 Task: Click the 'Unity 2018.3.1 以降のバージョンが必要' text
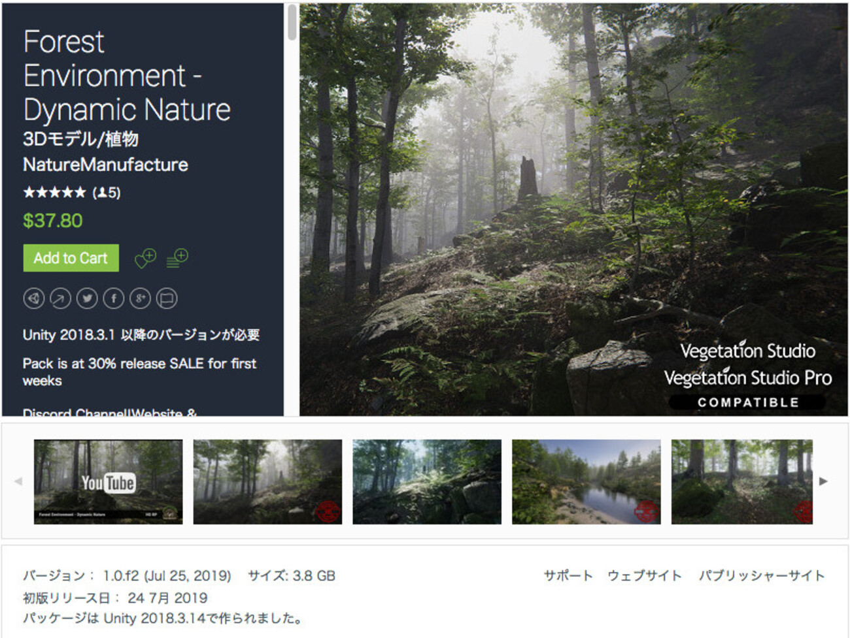[141, 335]
